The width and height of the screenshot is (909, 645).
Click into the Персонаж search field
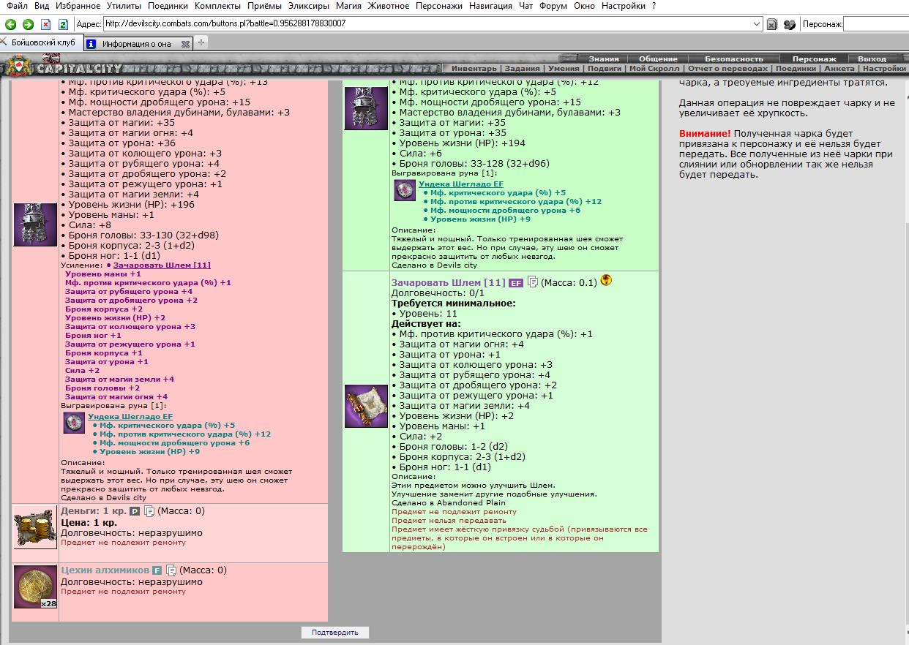[x=876, y=24]
